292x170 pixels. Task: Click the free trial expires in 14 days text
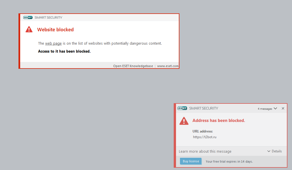coord(229,161)
